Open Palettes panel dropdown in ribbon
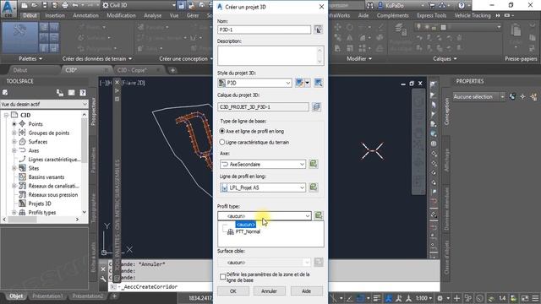541x304 pixels. [x=30, y=58]
